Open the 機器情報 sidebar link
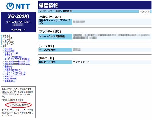Screen dimensions: 152x120 [x=9, y=48]
